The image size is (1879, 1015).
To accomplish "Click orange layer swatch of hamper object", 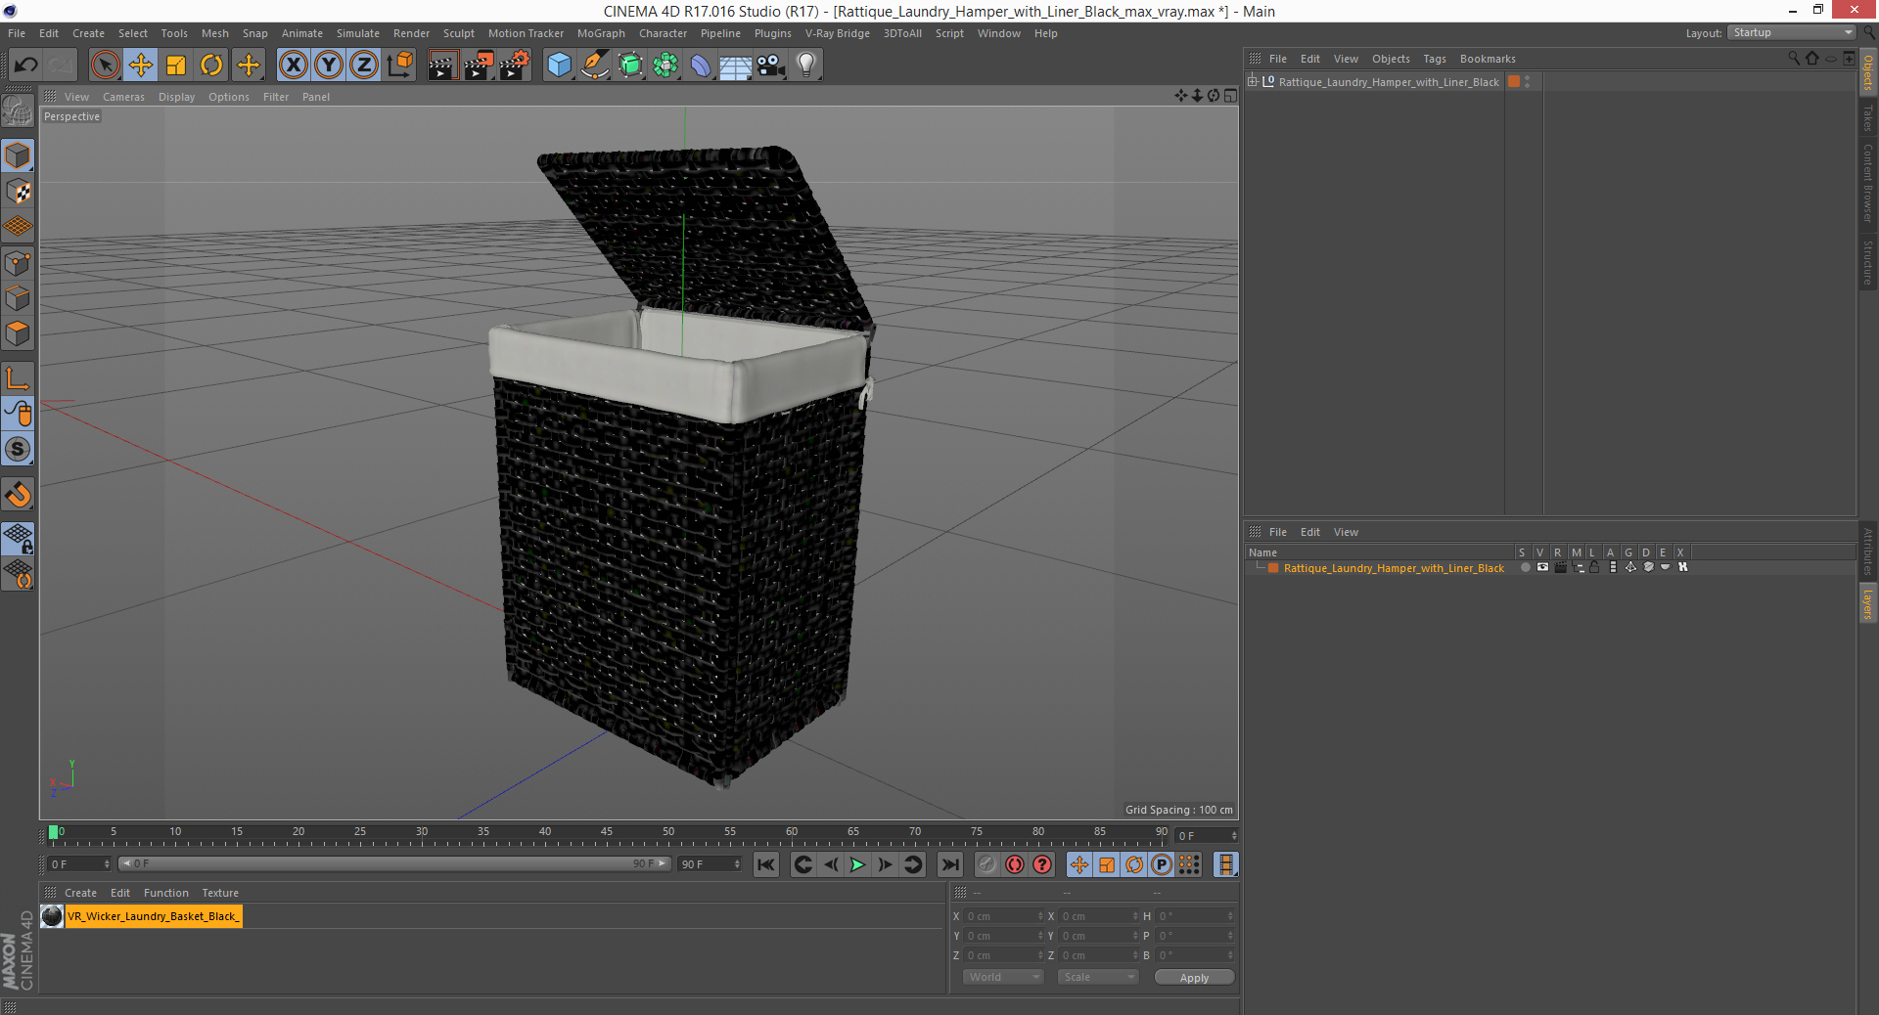I will click(1514, 82).
